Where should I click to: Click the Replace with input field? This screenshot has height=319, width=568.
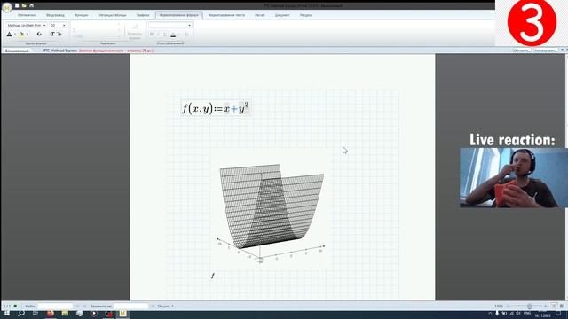click(130, 306)
